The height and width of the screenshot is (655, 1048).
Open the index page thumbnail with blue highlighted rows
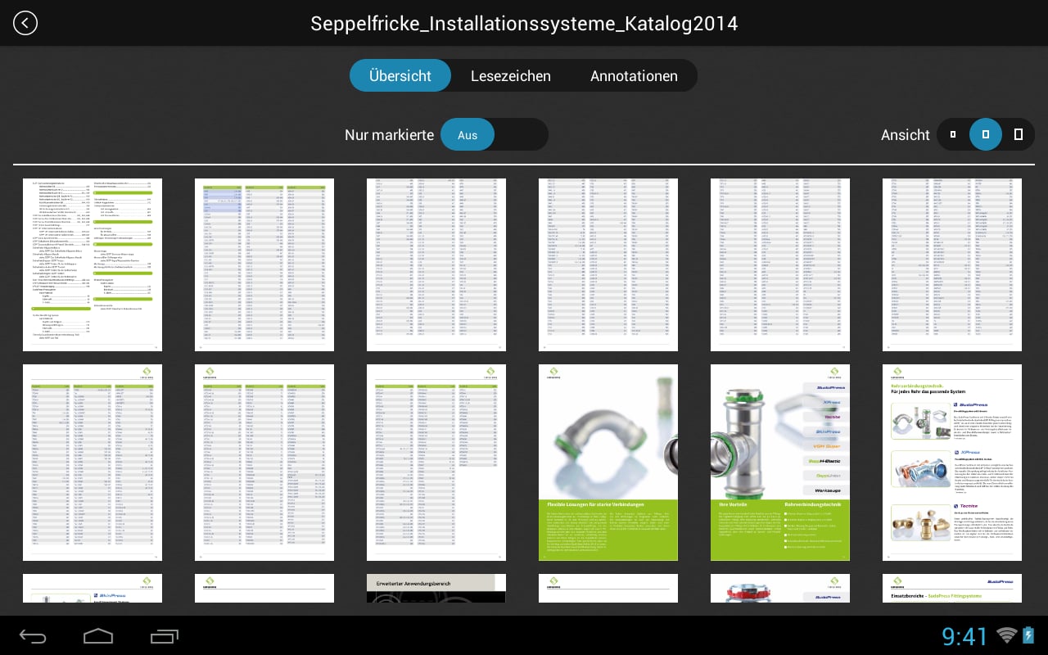[264, 264]
